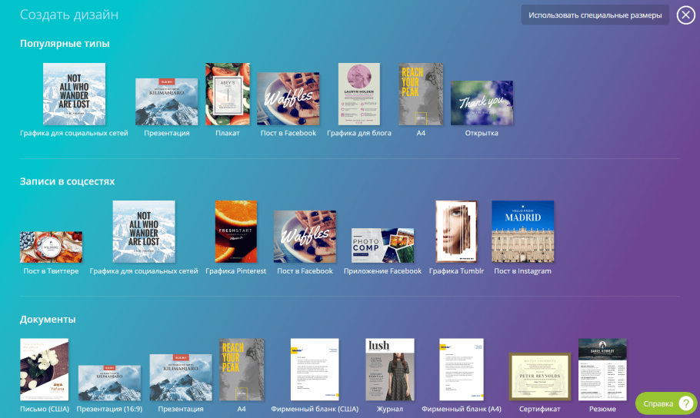
Task: Pick Пост в Твиттере thumbnail
Action: pos(51,247)
